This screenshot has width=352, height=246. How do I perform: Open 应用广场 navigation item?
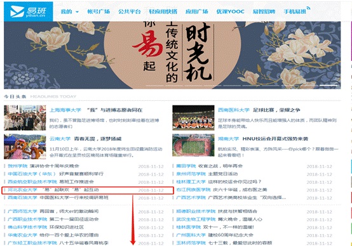click(x=197, y=11)
